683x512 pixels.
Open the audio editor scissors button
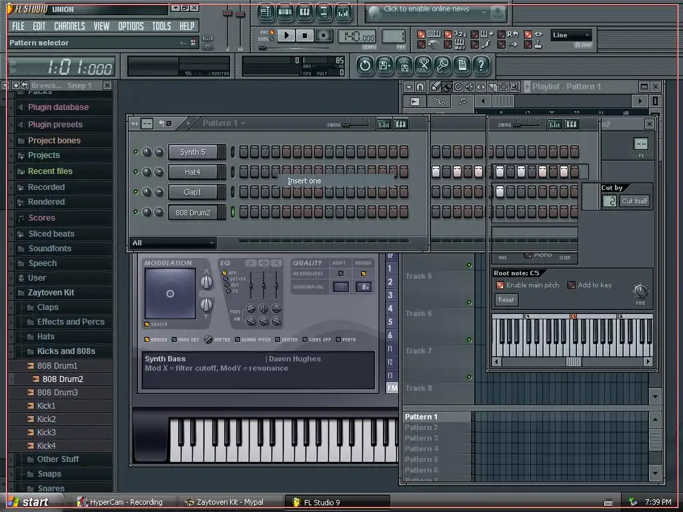pos(424,66)
